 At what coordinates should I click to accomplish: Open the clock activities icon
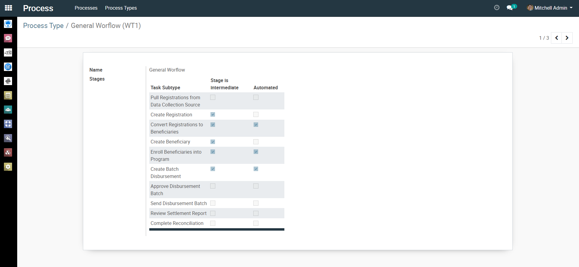coord(497,8)
